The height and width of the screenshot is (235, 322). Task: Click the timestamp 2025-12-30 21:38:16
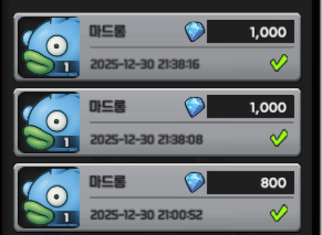(x=145, y=64)
